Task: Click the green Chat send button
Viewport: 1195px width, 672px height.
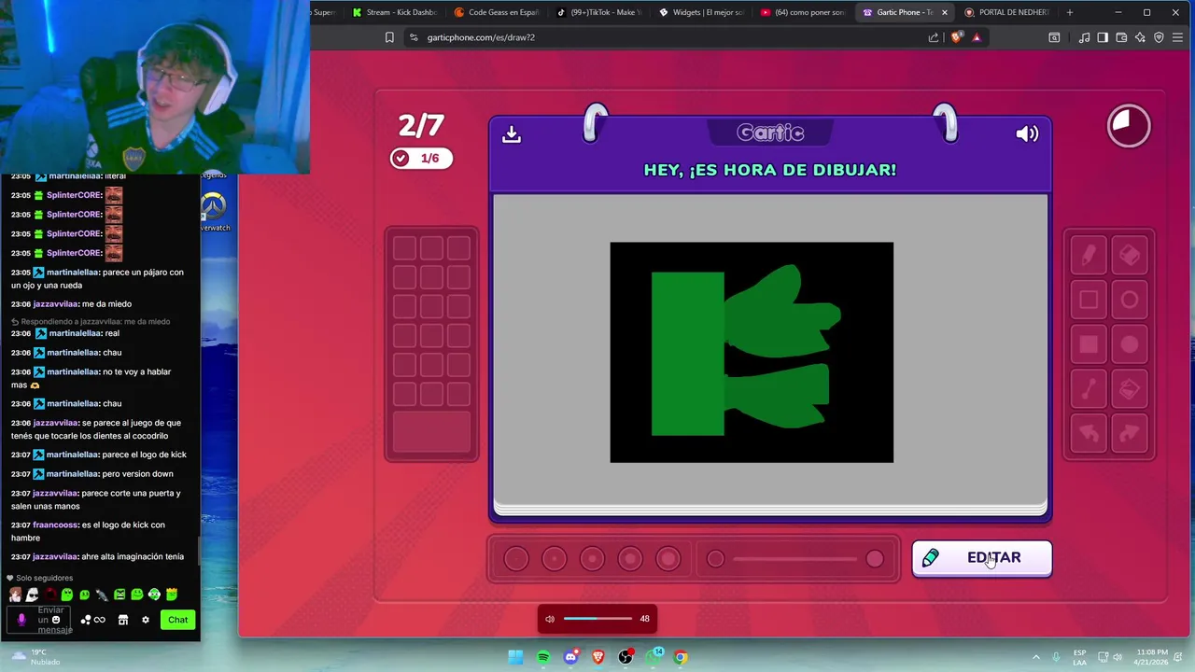Action: [x=177, y=620]
